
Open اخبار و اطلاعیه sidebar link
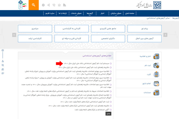pos(145,56)
